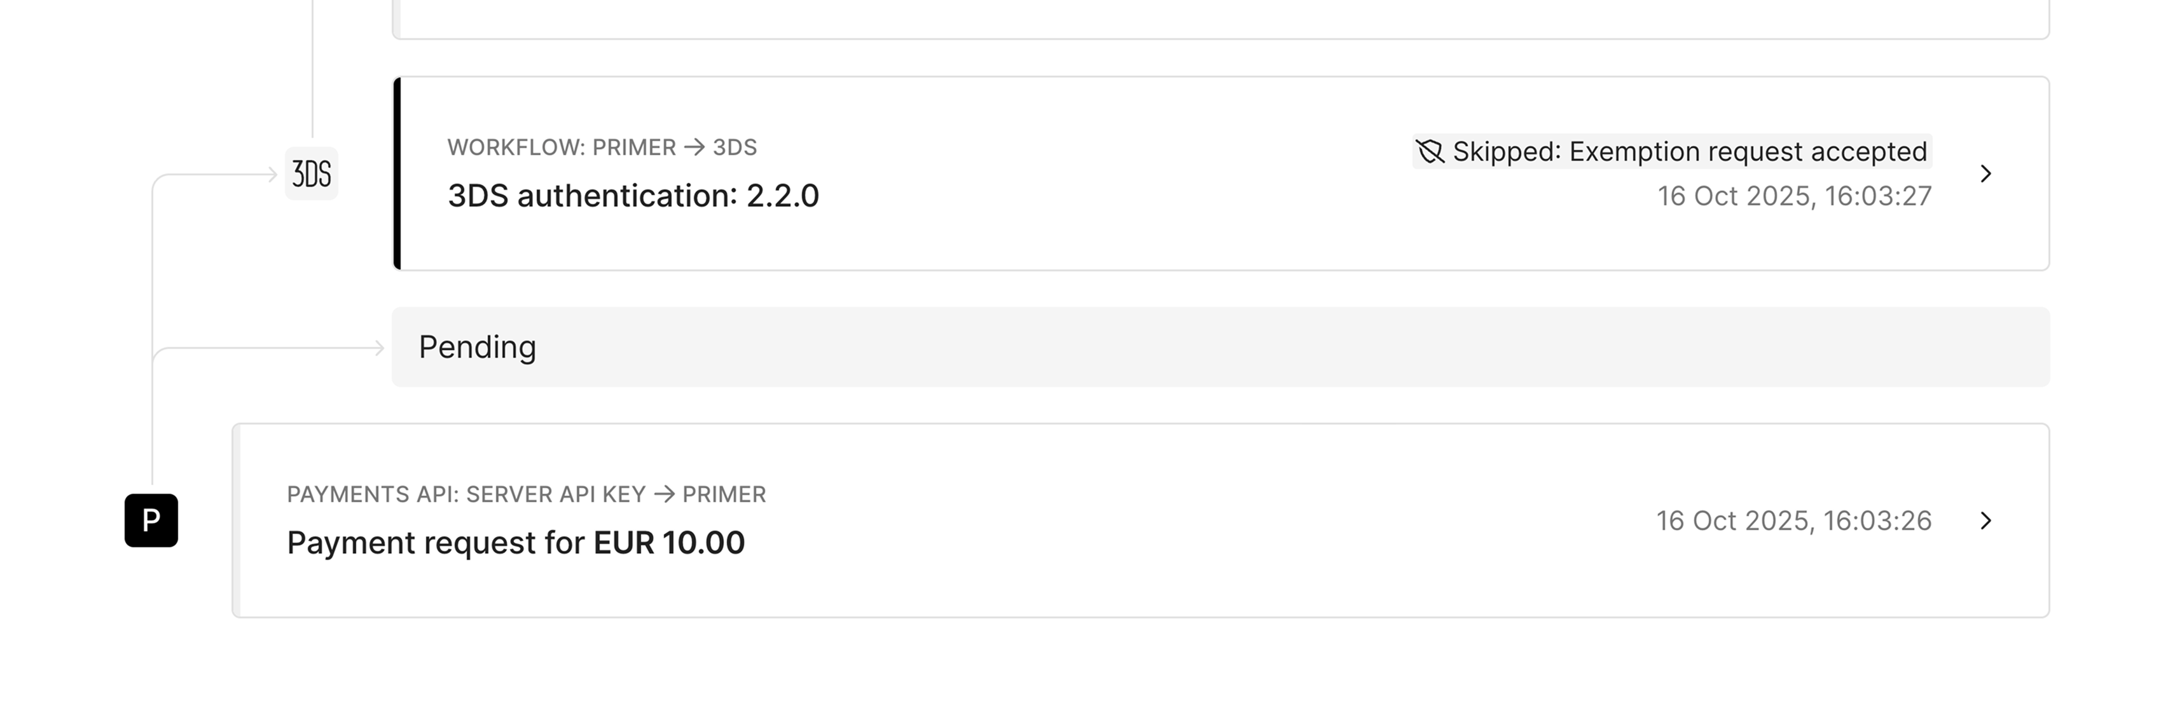2175x708 pixels.
Task: Click the arrow between SERVER API KEY and PRIMER
Action: point(665,494)
